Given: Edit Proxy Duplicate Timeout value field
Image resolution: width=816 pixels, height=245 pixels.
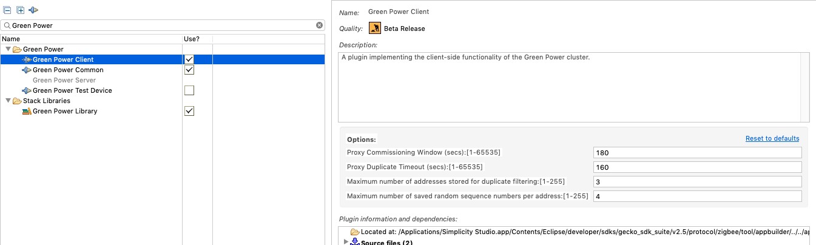Looking at the screenshot, I should point(698,167).
